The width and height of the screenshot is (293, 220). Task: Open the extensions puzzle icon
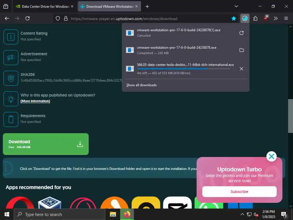255,18
